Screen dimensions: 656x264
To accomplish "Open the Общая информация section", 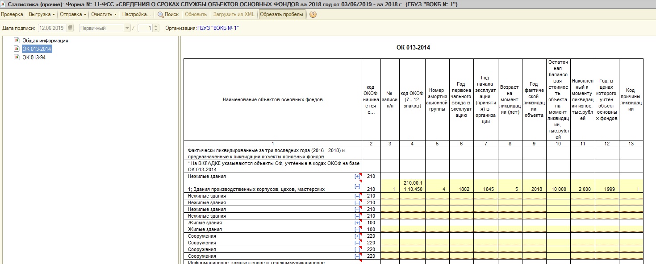I will click(x=45, y=41).
